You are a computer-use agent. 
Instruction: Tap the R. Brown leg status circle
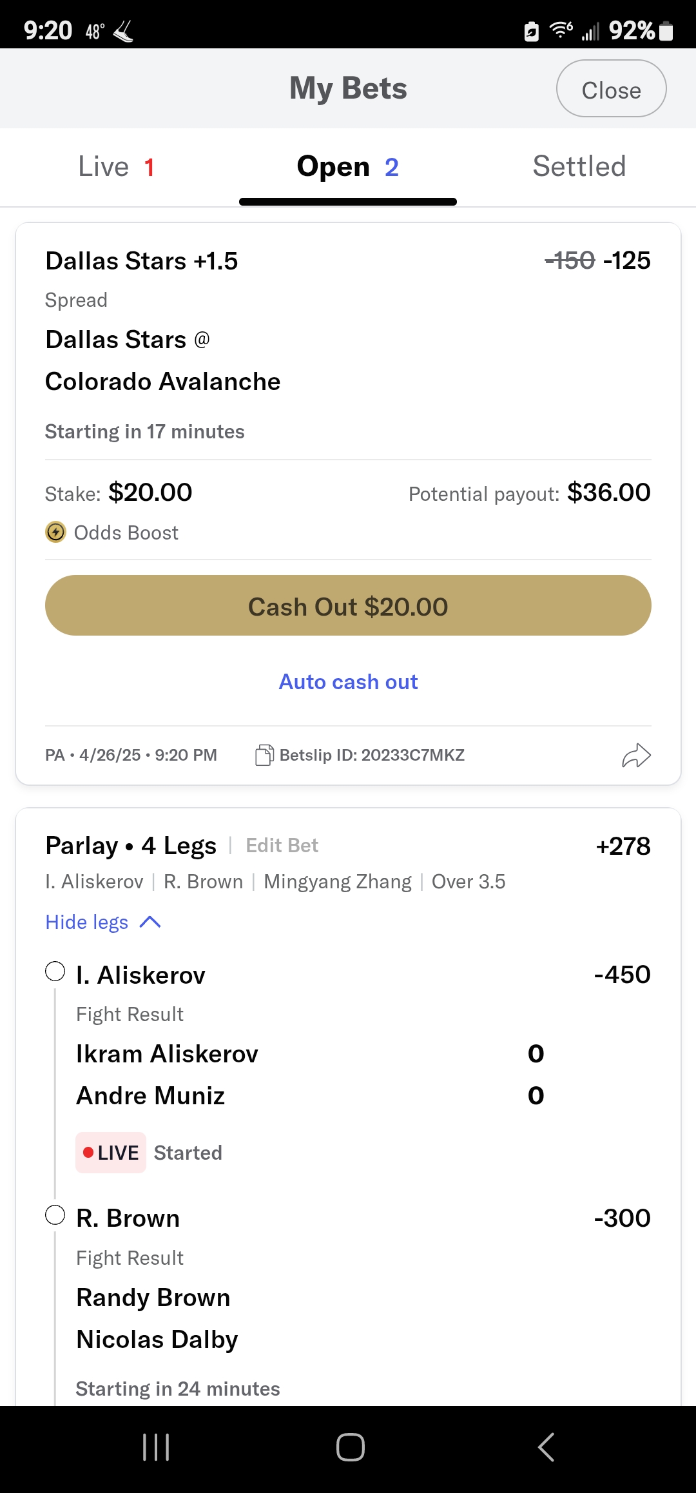pos(55,1215)
